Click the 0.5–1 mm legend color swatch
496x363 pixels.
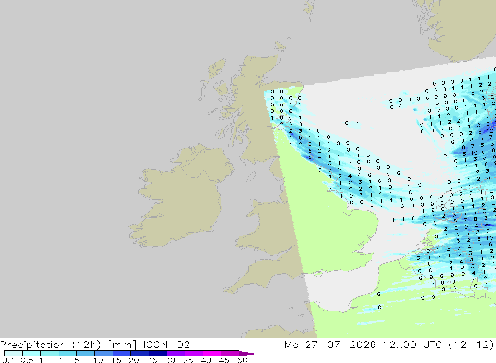tap(32, 353)
